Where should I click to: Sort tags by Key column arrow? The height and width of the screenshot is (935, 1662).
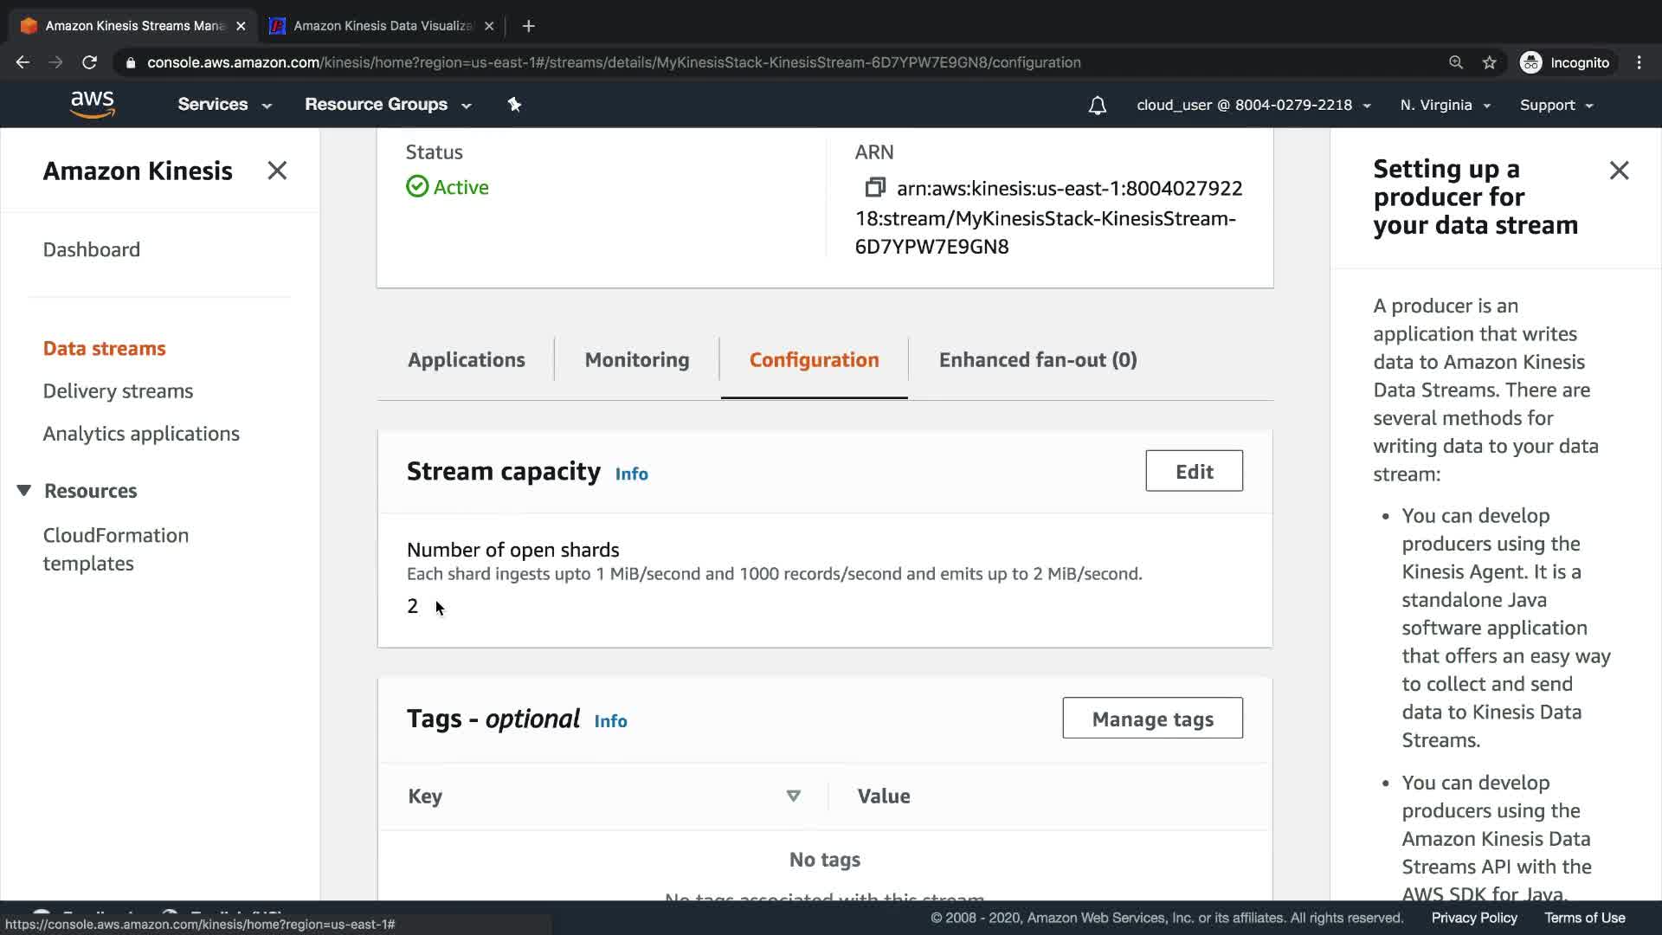793,796
